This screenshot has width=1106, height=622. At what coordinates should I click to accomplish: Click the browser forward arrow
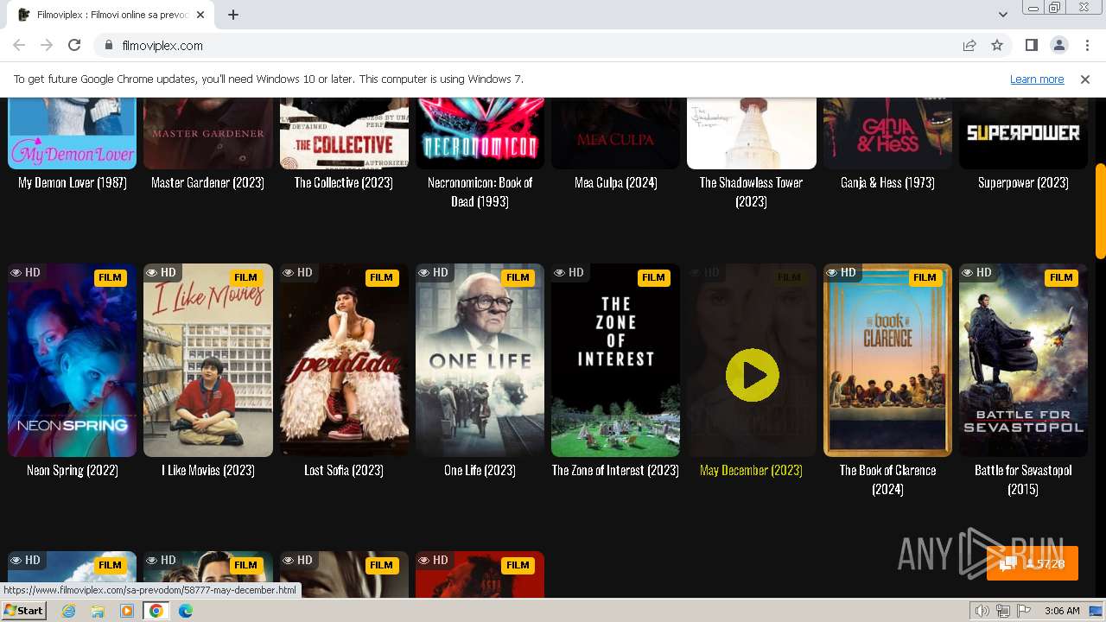(47, 45)
